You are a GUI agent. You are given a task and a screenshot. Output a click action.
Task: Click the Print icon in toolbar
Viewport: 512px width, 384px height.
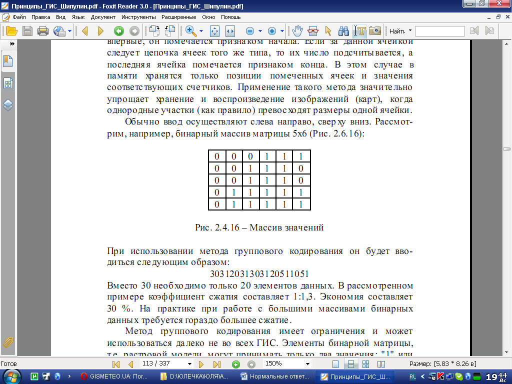(x=43, y=31)
